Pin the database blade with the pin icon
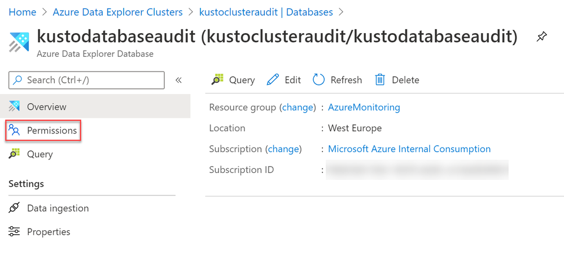This screenshot has width=564, height=259. (541, 36)
